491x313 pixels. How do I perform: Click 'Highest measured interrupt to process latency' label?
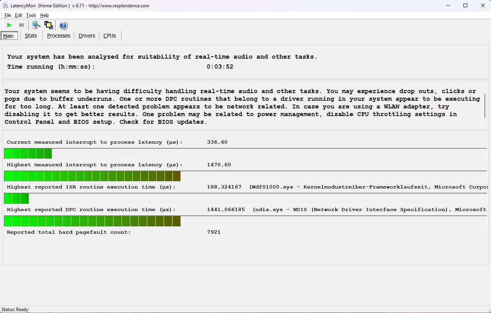tap(95, 165)
